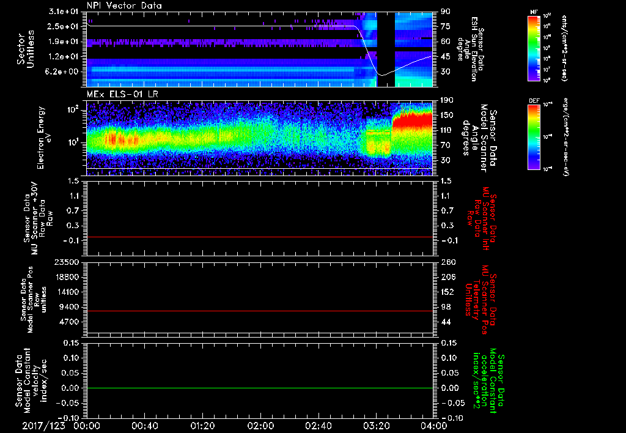626x433 pixels.
Task: Select the Sector Unitless axis label
Action: 24,49
